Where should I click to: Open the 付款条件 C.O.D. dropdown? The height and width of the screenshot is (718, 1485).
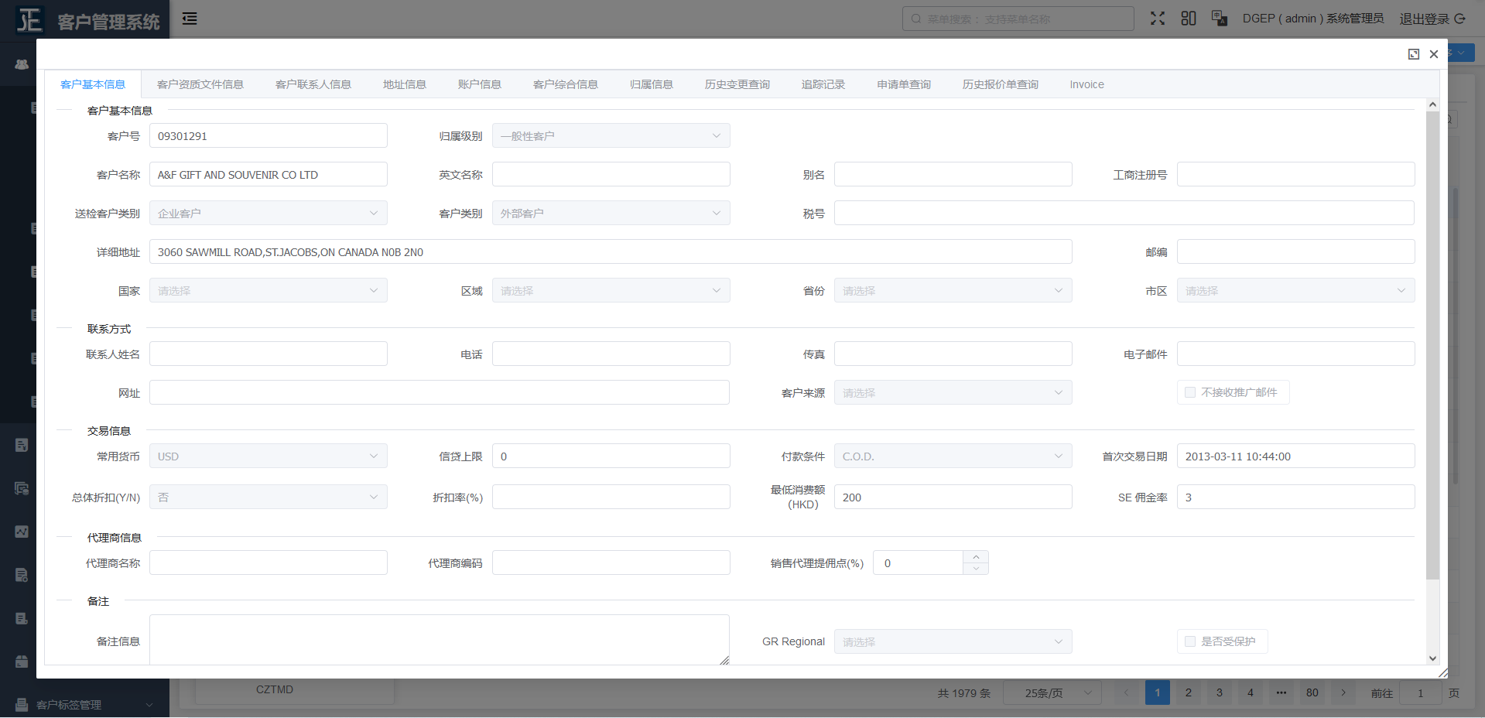click(953, 456)
